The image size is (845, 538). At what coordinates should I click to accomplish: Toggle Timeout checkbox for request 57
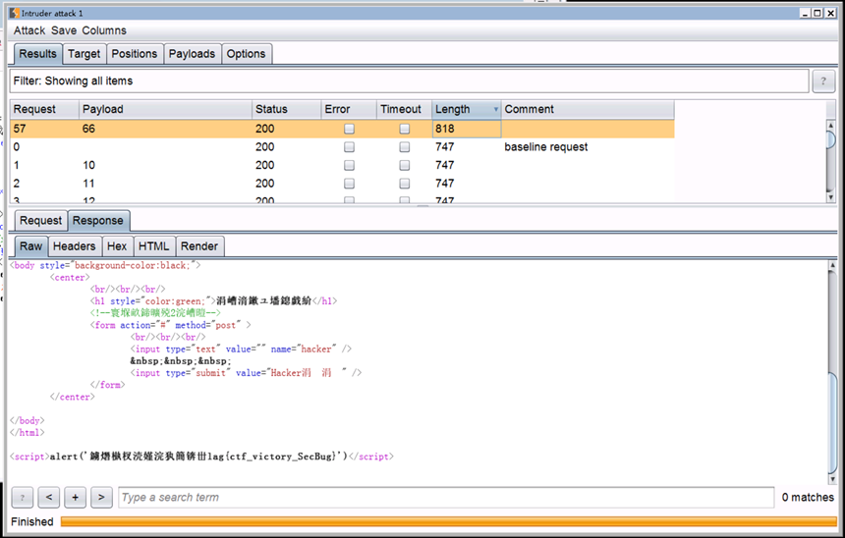click(x=404, y=129)
